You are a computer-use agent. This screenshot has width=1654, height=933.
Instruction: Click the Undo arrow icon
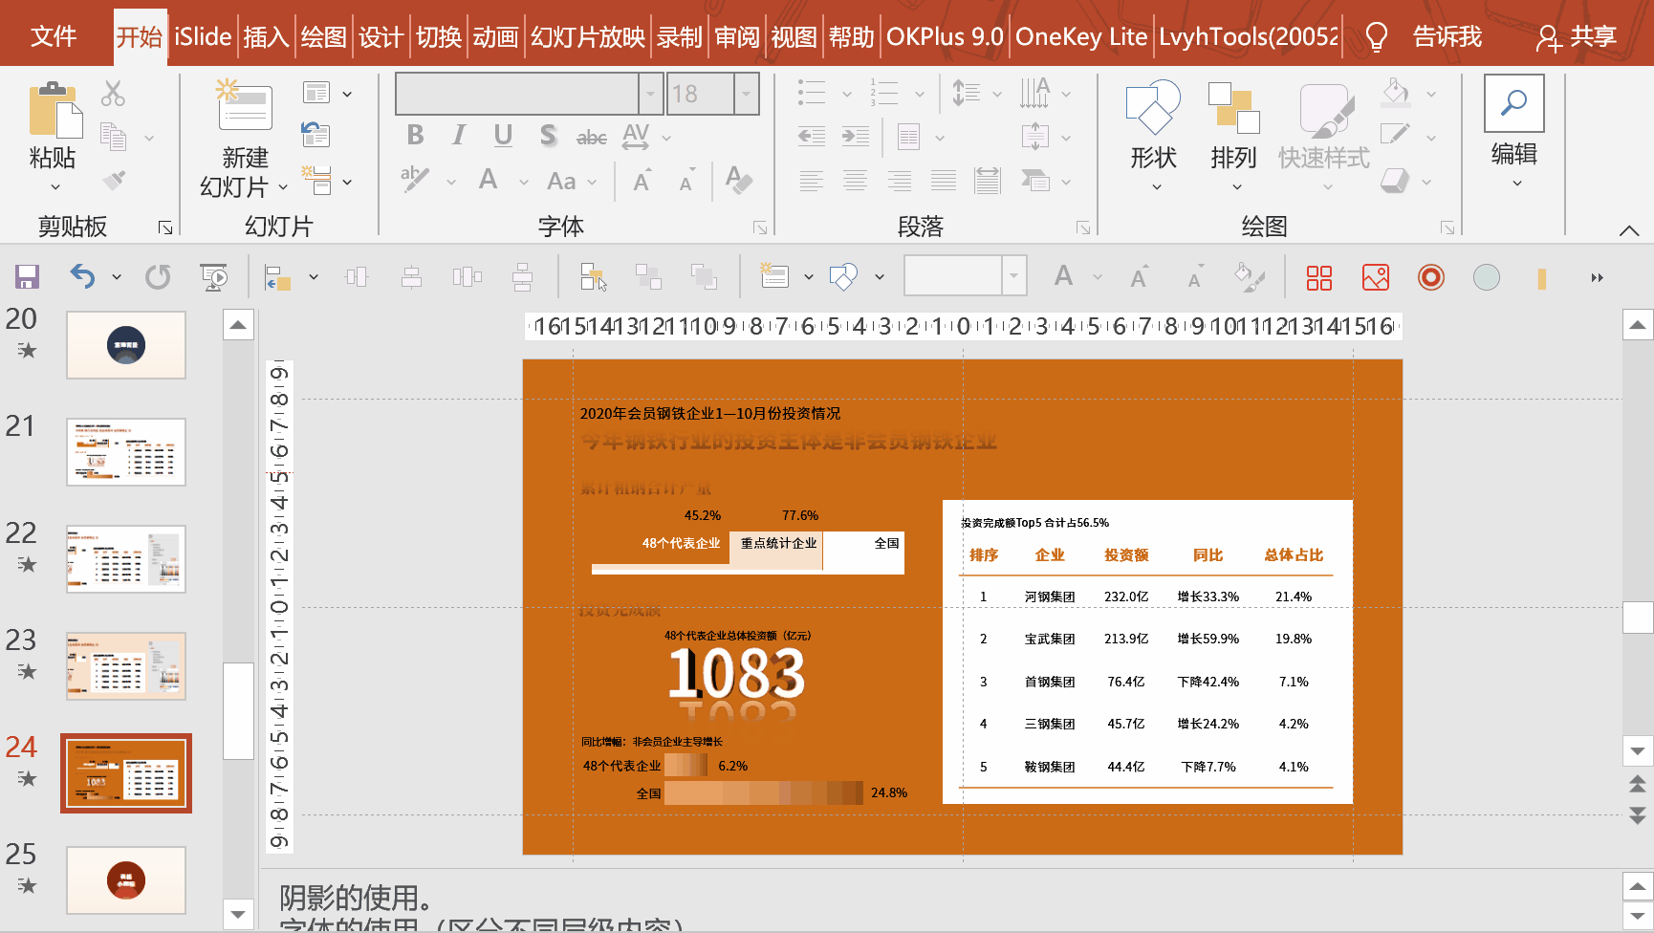click(x=83, y=277)
